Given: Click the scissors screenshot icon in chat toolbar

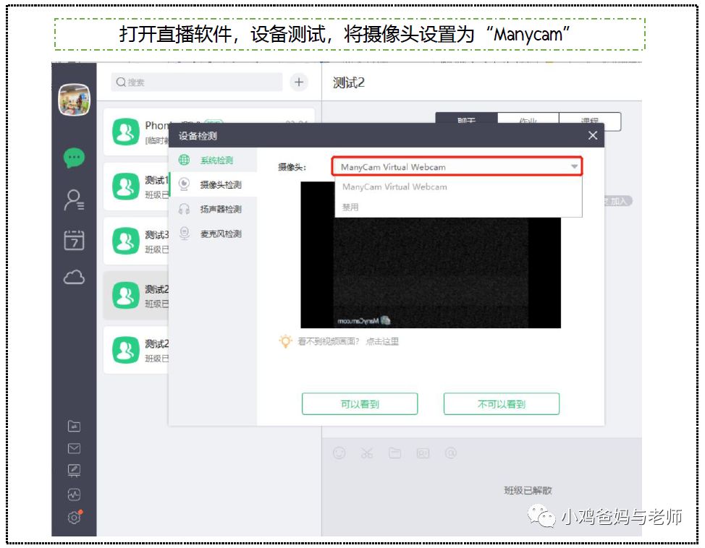Looking at the screenshot, I should click(366, 452).
